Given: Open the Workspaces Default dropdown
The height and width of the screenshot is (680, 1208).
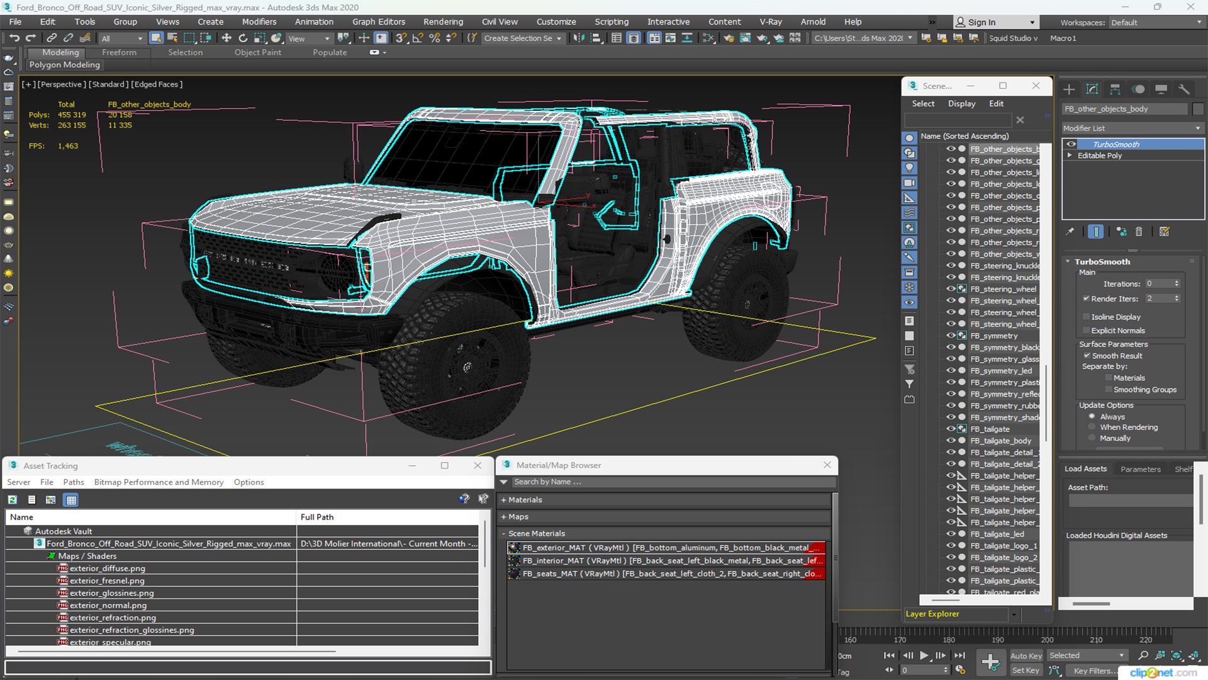Looking at the screenshot, I should [x=1156, y=23].
